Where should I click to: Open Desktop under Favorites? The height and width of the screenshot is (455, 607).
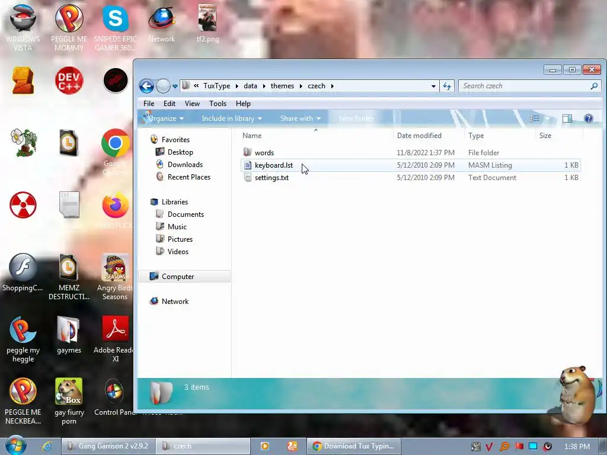[x=180, y=152]
